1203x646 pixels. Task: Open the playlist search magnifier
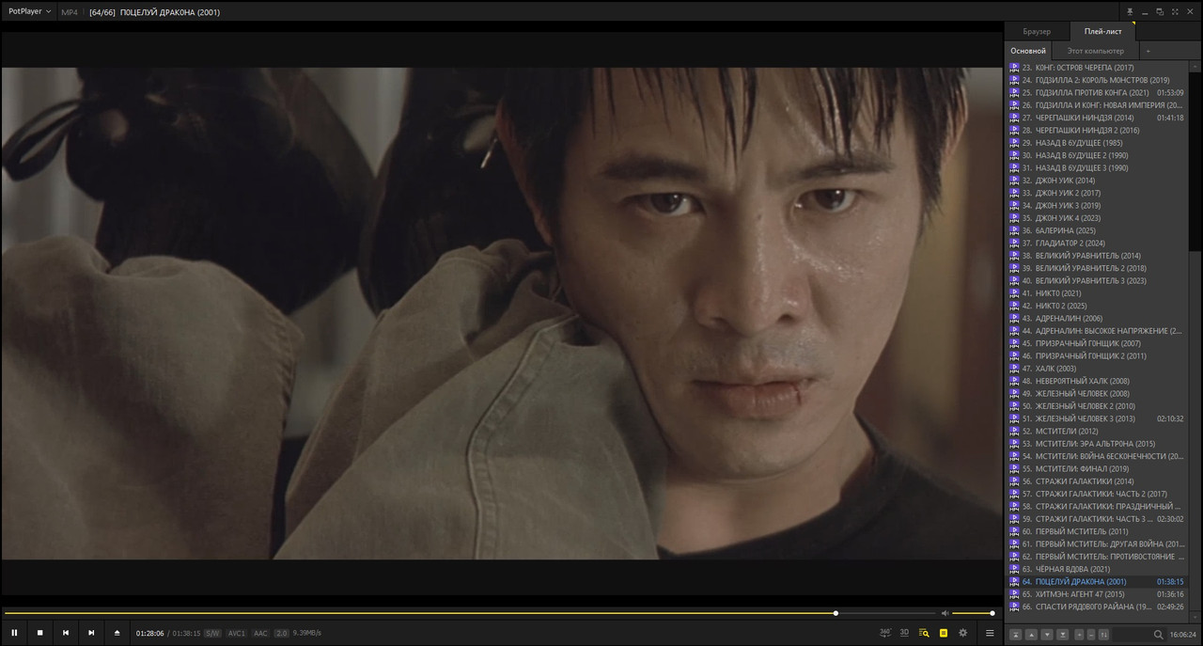click(1159, 635)
